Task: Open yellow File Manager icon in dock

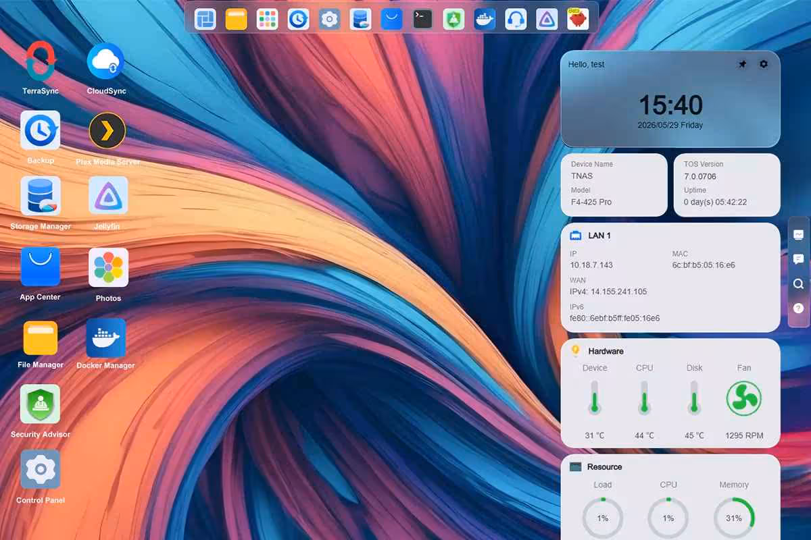Action: 237,19
